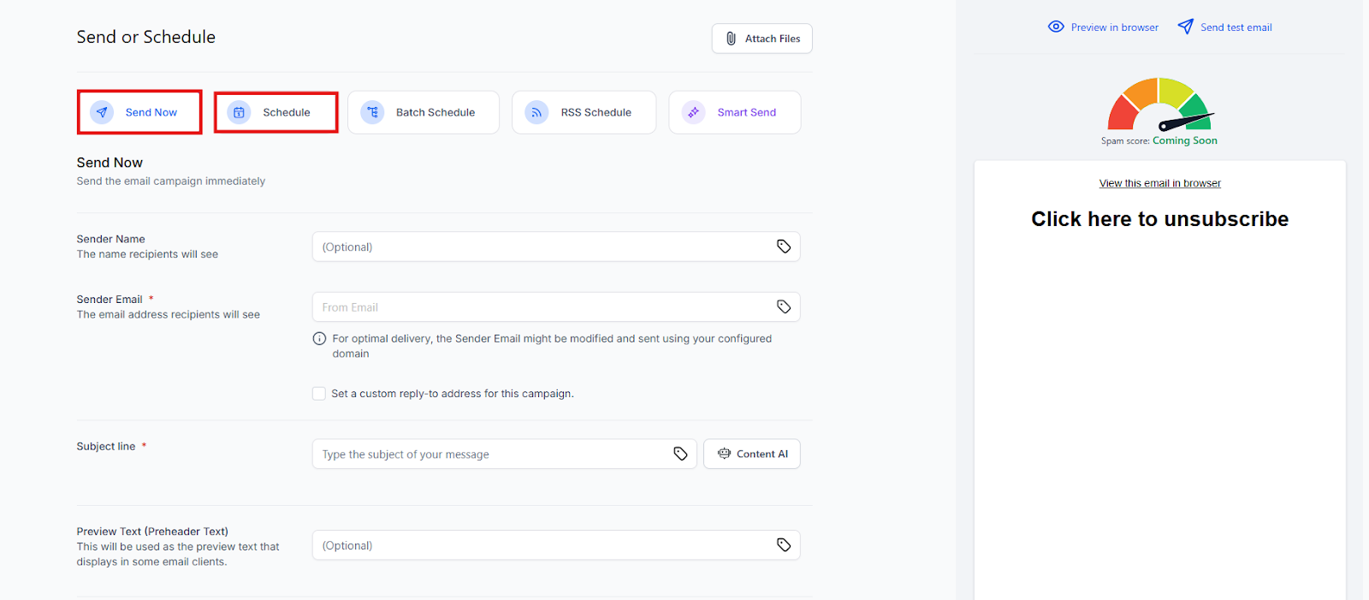Image resolution: width=1369 pixels, height=600 pixels.
Task: Select the Send Now option
Action: pyautogui.click(x=139, y=112)
